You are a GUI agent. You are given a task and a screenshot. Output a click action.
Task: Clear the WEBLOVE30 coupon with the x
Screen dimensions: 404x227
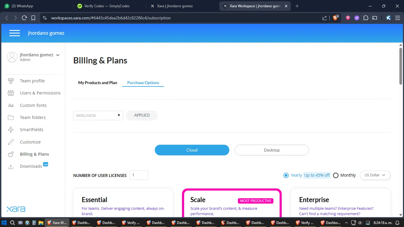click(x=119, y=115)
